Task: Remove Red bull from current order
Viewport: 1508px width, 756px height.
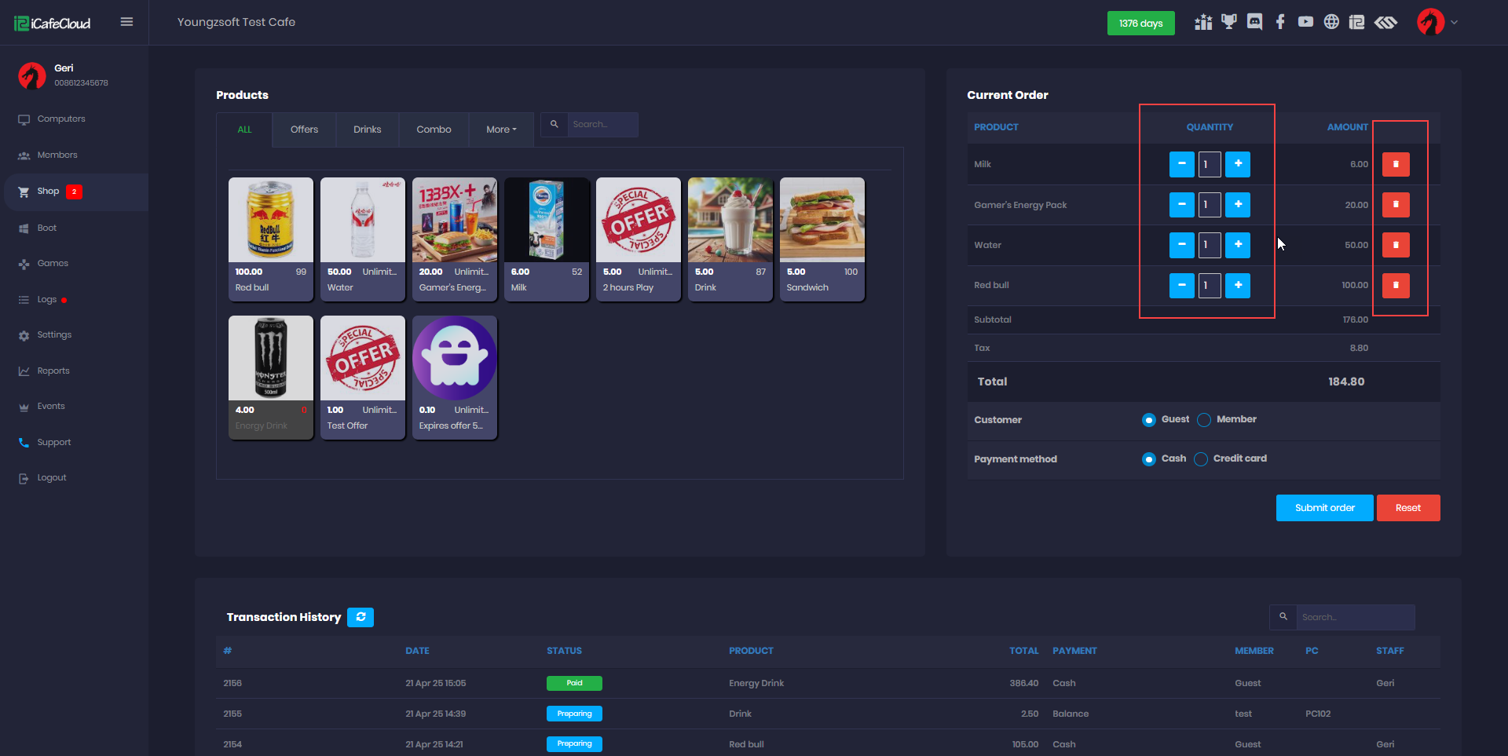Action: point(1395,285)
